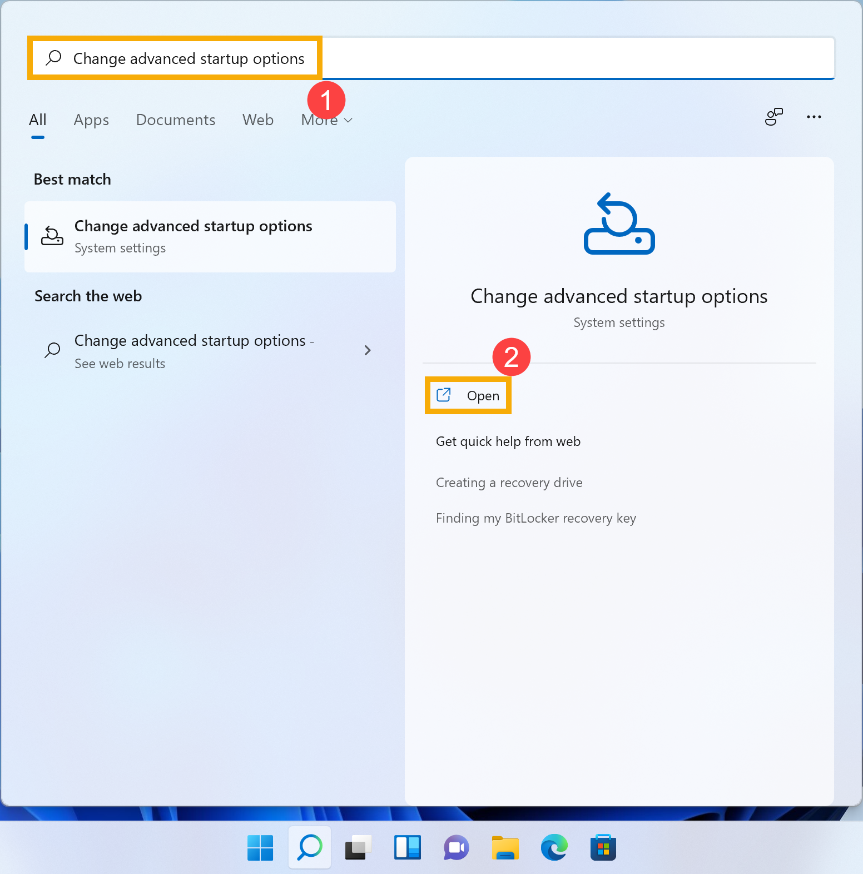Open Task View from the taskbar
The image size is (863, 874).
359,848
